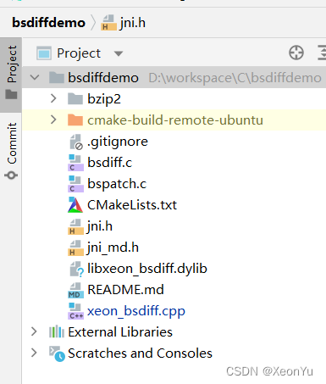
Task: Expand the bzip2 folder
Action: [x=53, y=98]
